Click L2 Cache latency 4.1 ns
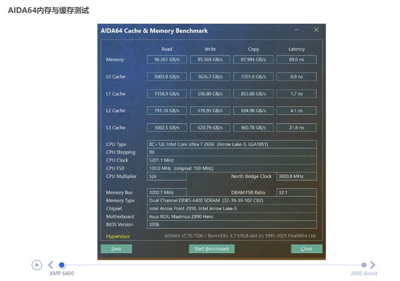Screen dimensions: 400x281 296,111
